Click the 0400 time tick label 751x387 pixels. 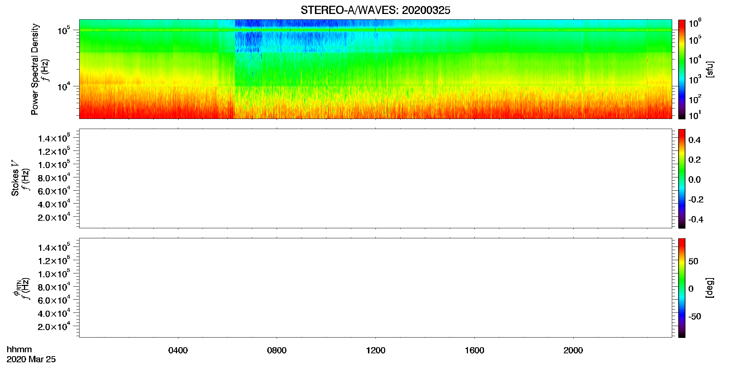pos(178,350)
